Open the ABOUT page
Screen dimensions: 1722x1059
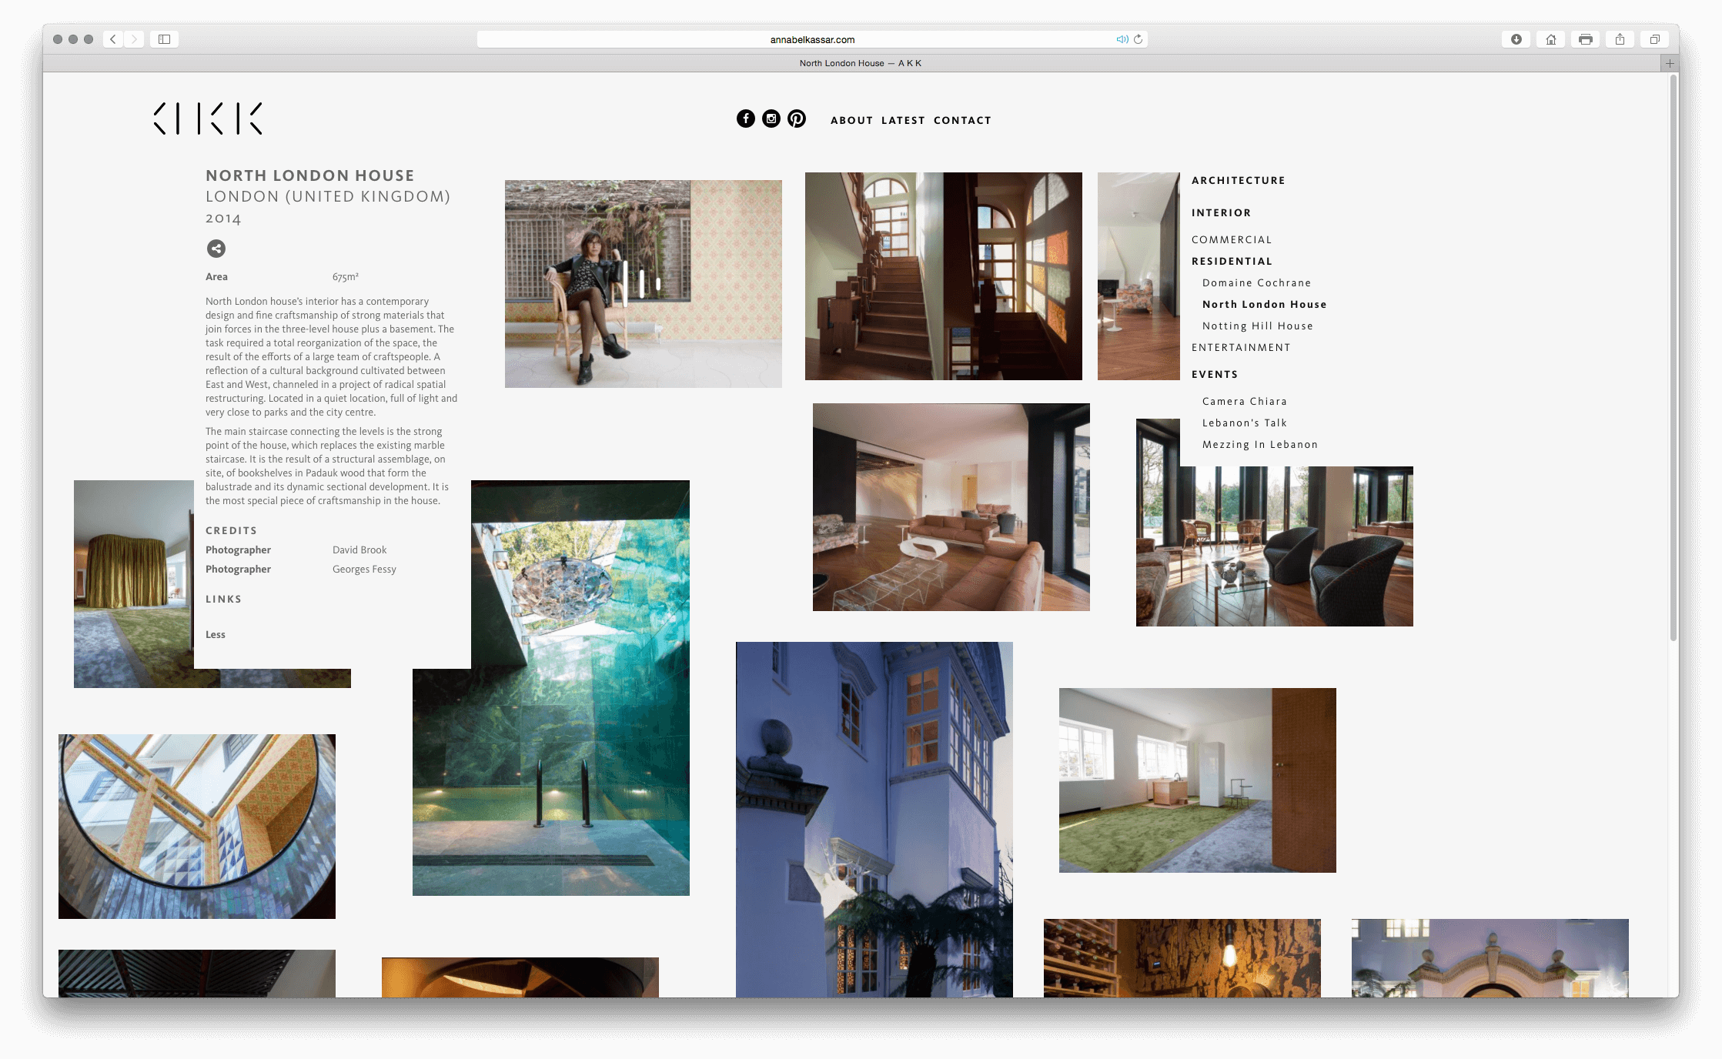pyautogui.click(x=851, y=120)
